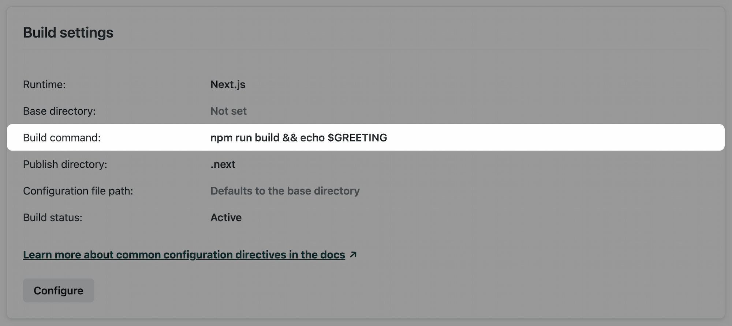Click the 'Defaults to the base directory' text

[x=285, y=191]
